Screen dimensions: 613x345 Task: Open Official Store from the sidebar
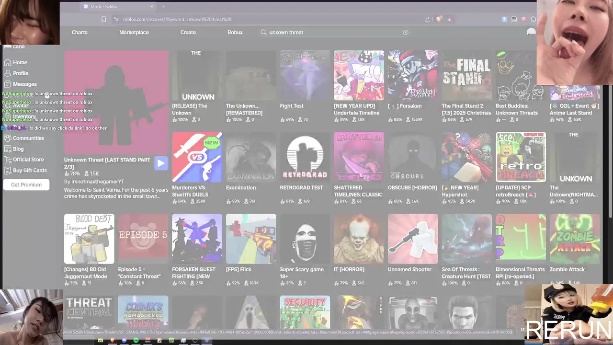pos(24,160)
